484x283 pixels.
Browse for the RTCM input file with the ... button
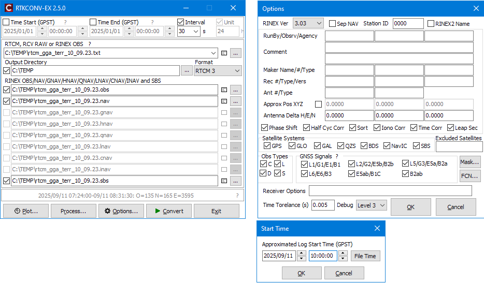point(236,53)
